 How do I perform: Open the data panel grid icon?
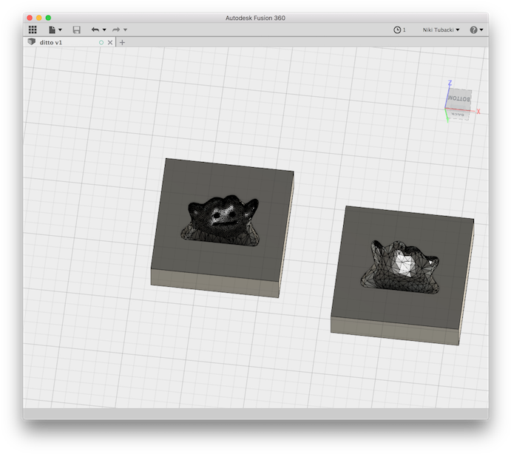point(33,30)
